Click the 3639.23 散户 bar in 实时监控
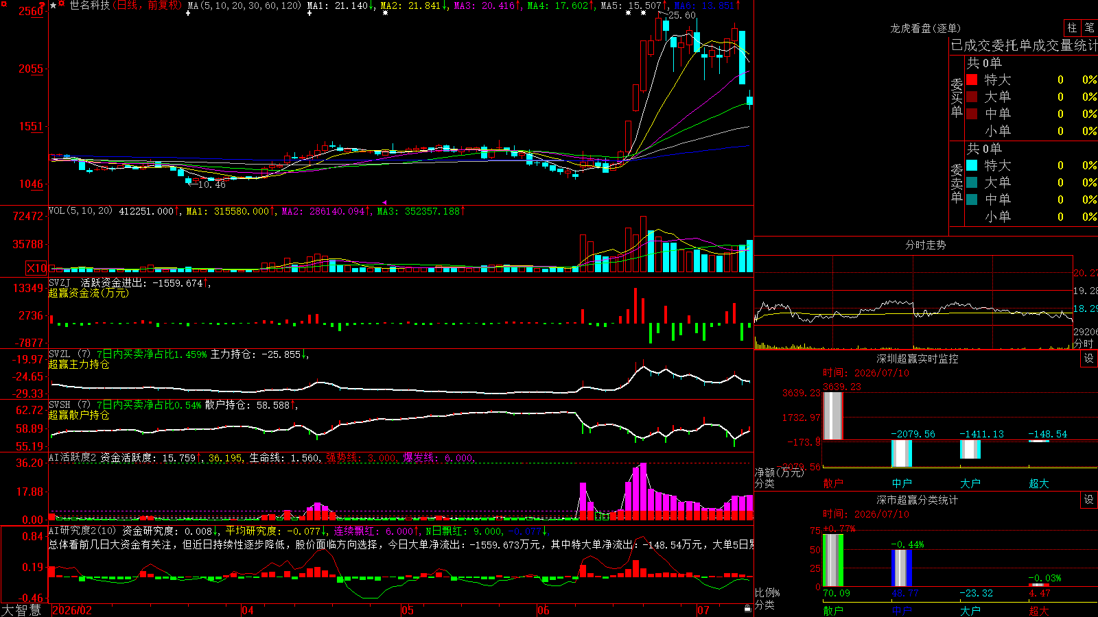The image size is (1098, 617). pyautogui.click(x=833, y=416)
